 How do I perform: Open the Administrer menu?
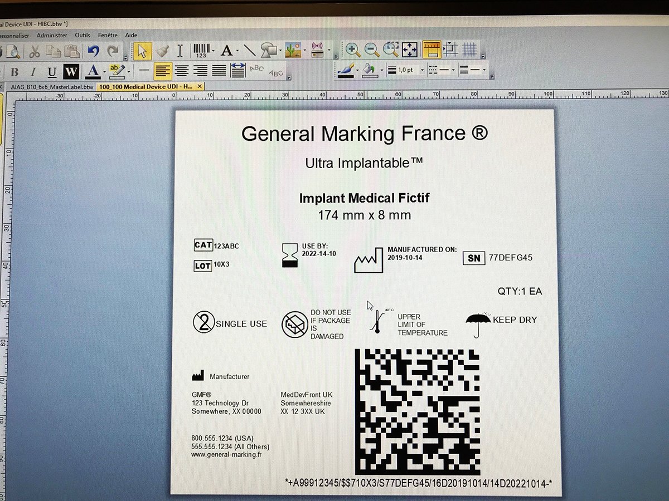click(52, 35)
